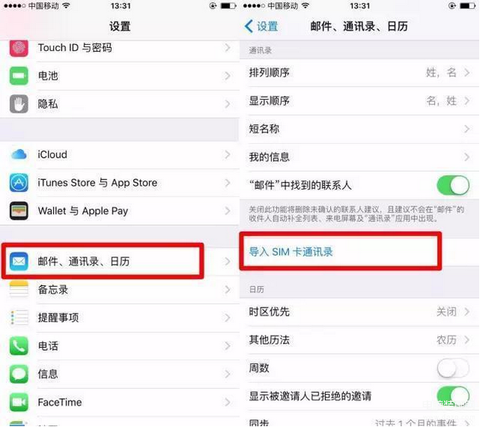Screen dimensions: 483x427
Task: Tap the FaceTime camera icon
Action: (x=19, y=402)
